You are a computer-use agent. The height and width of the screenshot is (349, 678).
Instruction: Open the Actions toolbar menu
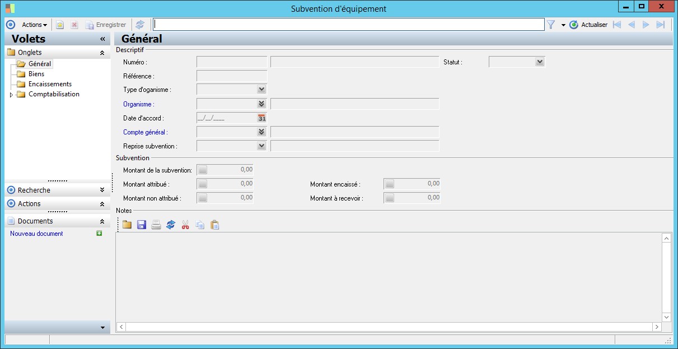click(34, 25)
